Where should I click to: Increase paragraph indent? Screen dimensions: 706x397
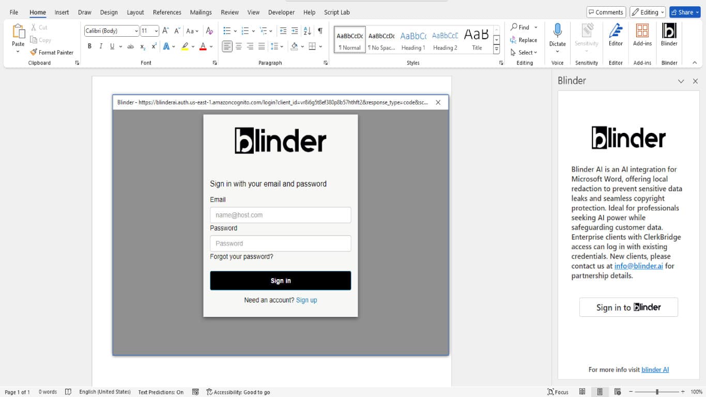click(295, 31)
